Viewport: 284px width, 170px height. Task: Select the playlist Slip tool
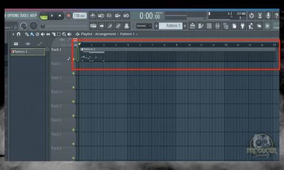coord(48,34)
